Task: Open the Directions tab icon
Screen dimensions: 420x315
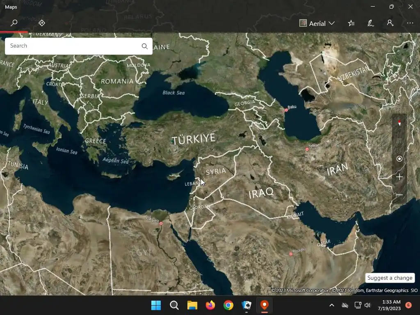Action: [x=42, y=23]
